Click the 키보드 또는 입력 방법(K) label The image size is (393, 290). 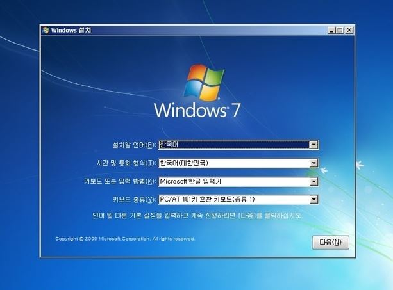121,181
